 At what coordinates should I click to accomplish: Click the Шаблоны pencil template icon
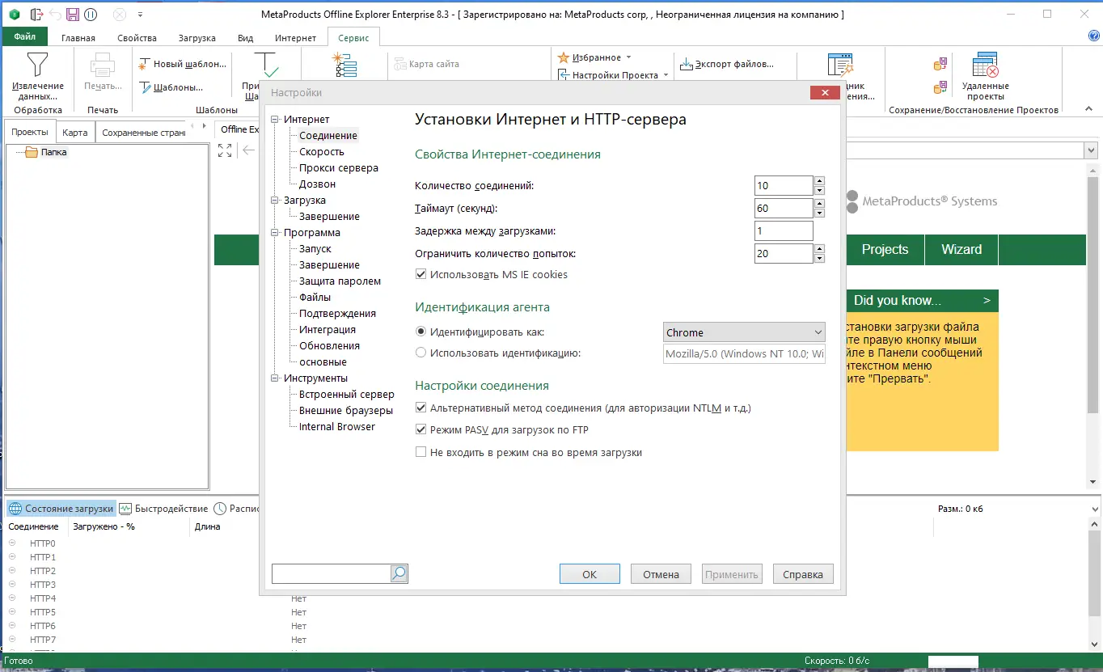click(x=145, y=87)
